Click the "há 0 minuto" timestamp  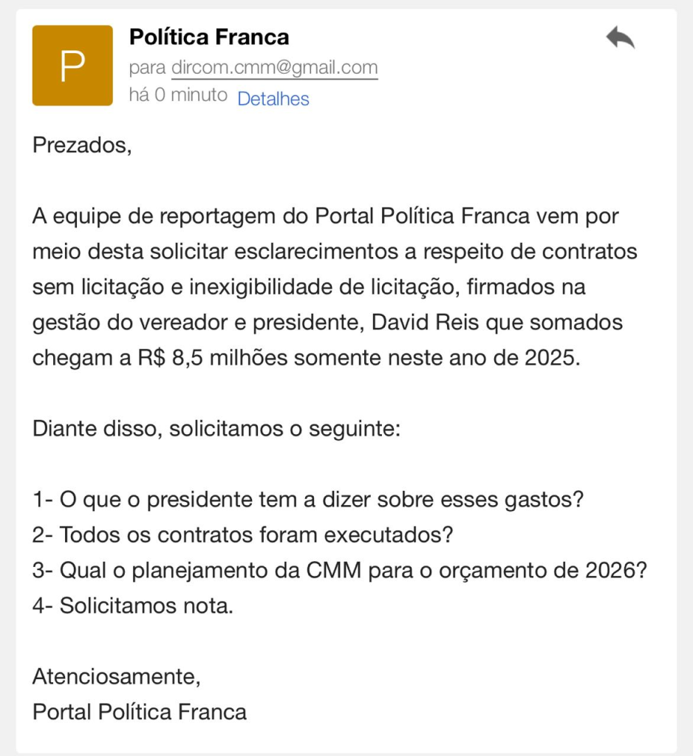[178, 95]
